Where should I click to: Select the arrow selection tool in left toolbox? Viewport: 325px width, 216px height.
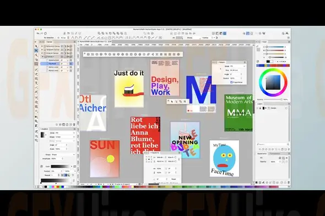click(36, 46)
